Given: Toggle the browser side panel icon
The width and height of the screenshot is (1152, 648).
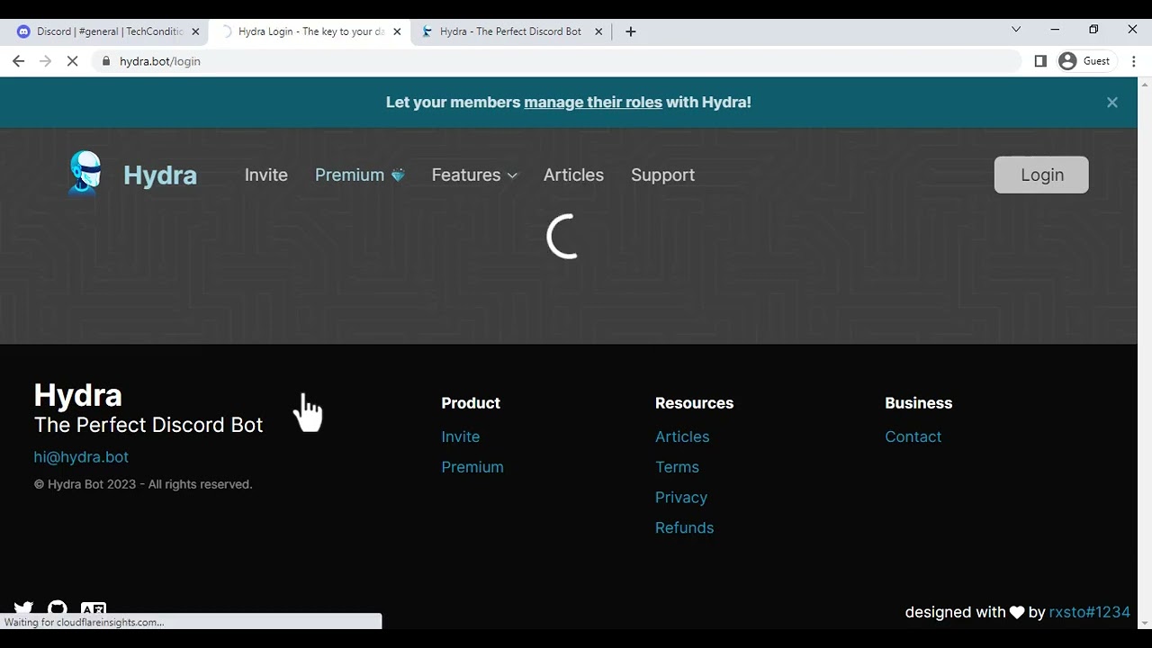Looking at the screenshot, I should pyautogui.click(x=1040, y=61).
